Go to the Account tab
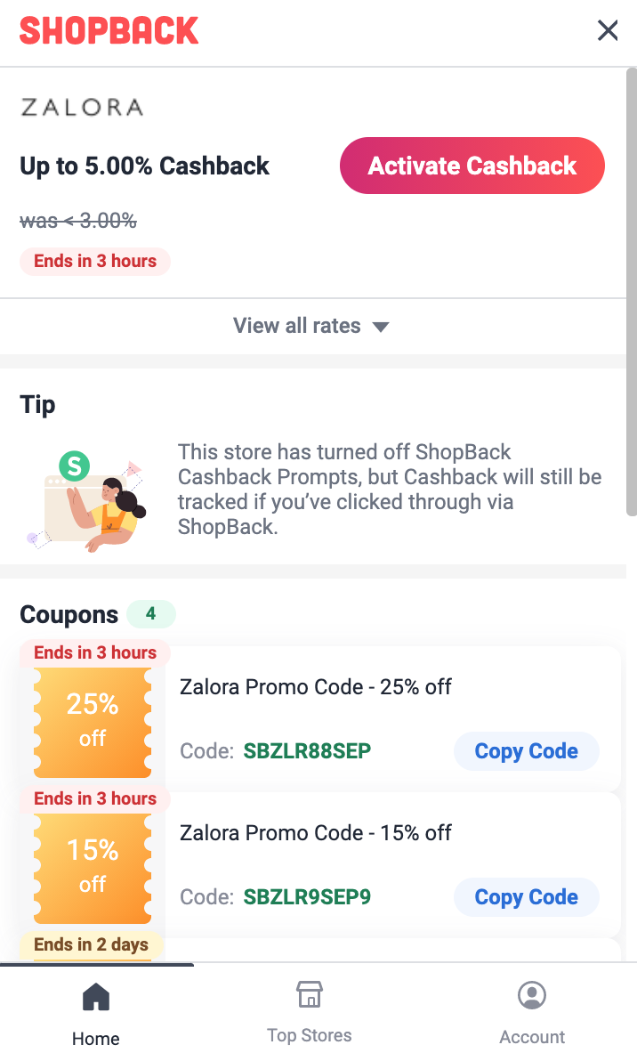637x1061 pixels. [532, 1037]
